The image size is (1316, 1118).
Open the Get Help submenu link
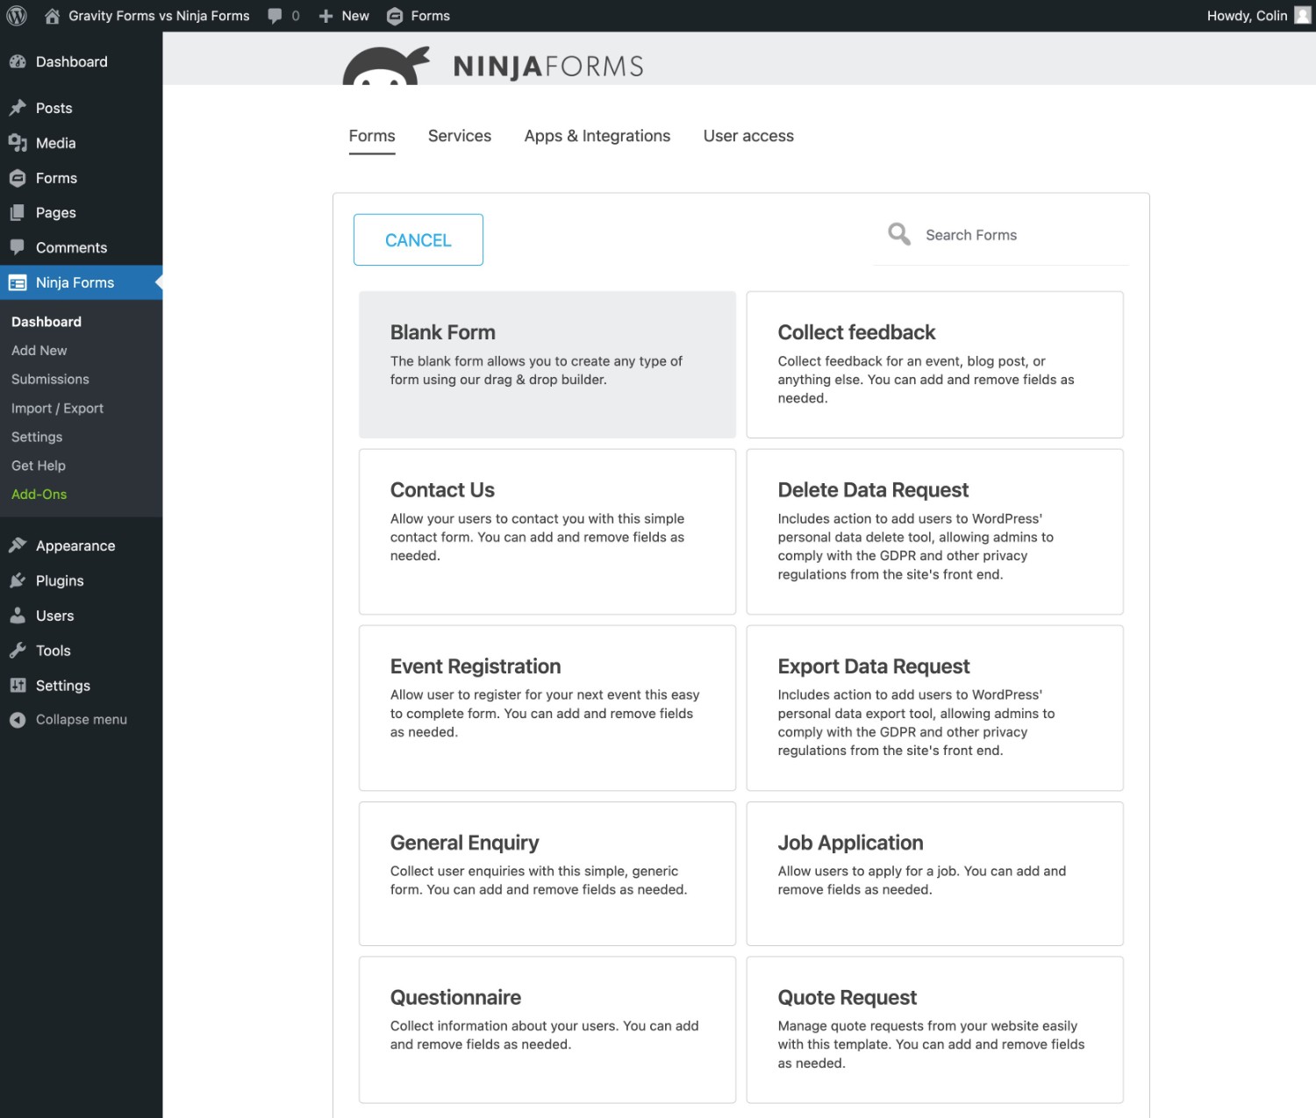coord(39,466)
